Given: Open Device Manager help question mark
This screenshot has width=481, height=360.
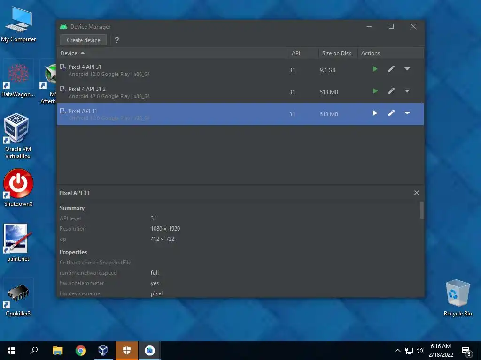Looking at the screenshot, I should point(117,40).
